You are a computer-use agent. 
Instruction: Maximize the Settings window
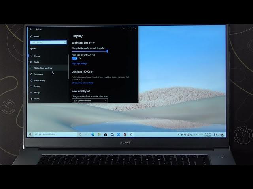pyautogui.click(x=130, y=28)
